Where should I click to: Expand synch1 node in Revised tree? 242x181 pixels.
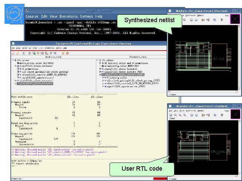(103, 86)
